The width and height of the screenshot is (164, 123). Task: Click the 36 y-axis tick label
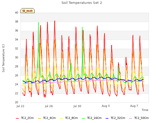pos(16,31)
